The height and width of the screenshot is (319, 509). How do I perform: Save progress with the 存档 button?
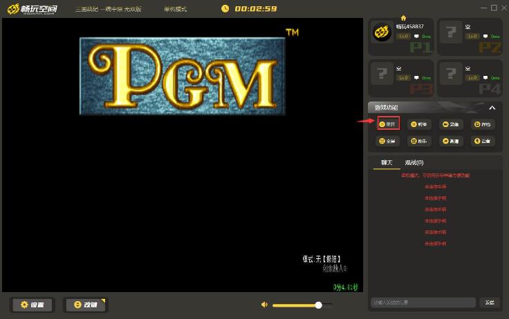point(483,124)
